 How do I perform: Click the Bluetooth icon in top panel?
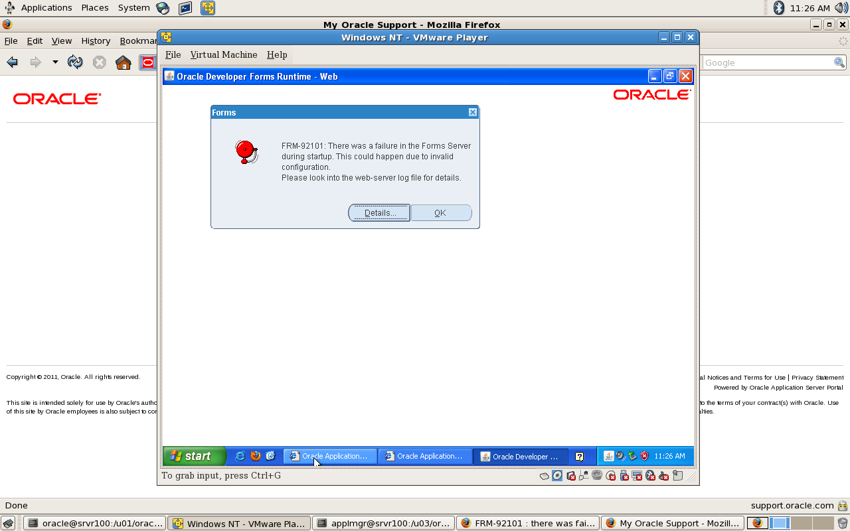pyautogui.click(x=779, y=8)
